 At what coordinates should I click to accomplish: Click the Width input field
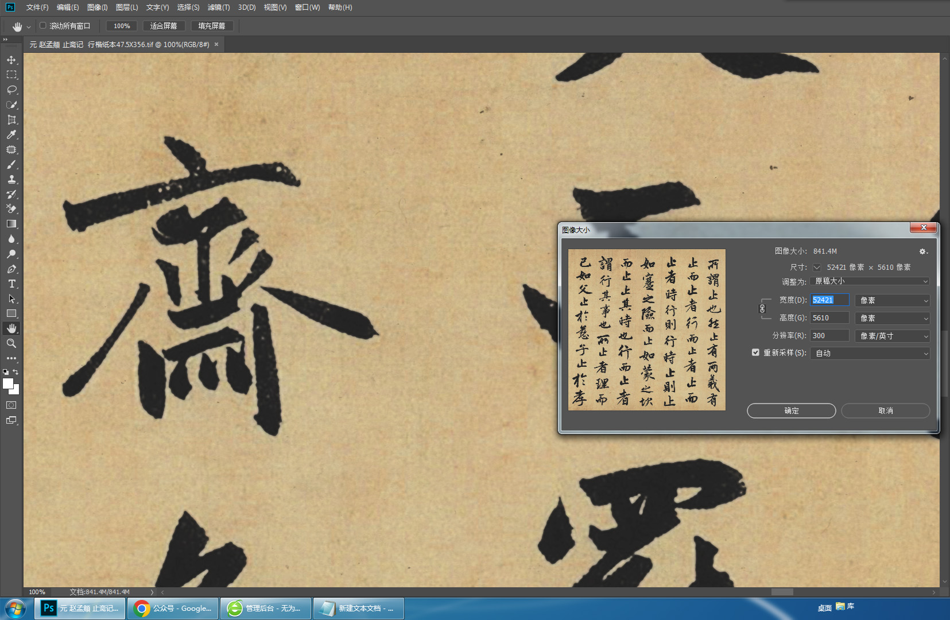829,300
